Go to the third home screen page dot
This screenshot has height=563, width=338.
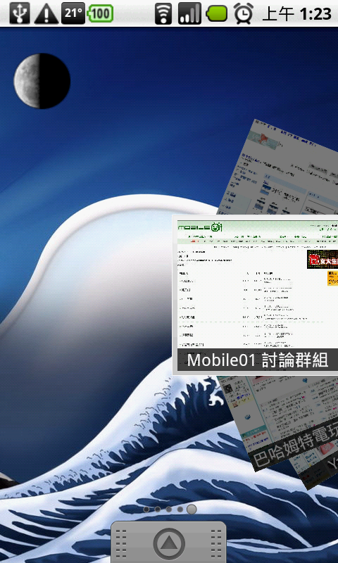169,510
